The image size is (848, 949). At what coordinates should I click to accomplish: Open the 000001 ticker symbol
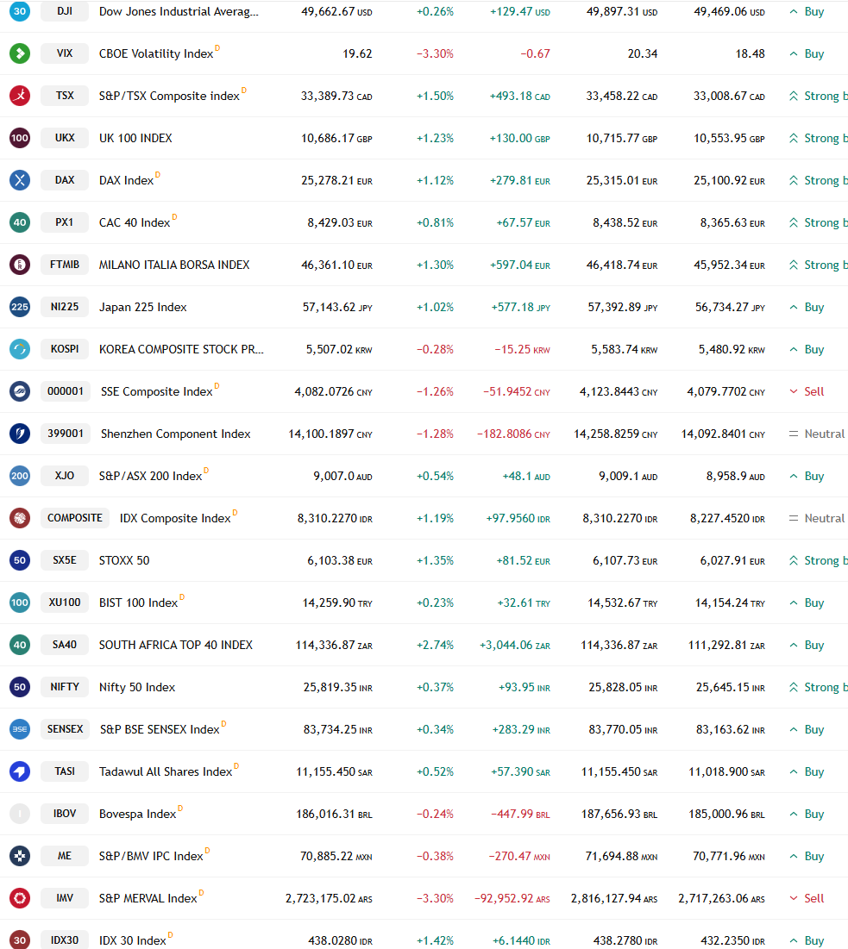[x=66, y=391]
